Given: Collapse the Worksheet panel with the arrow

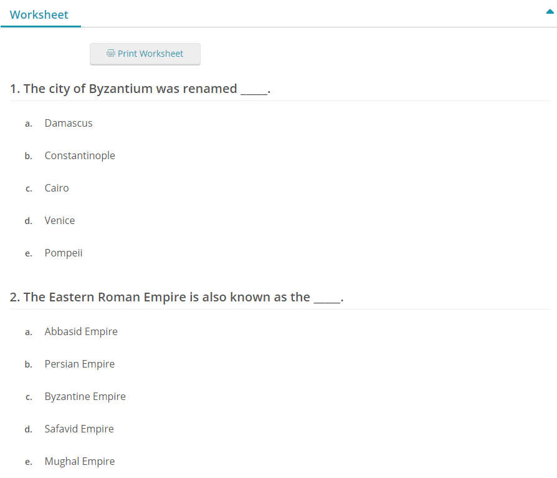Looking at the screenshot, I should pyautogui.click(x=550, y=11).
